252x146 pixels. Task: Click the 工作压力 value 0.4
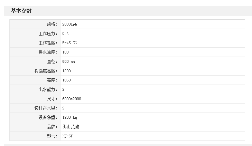point(66,33)
